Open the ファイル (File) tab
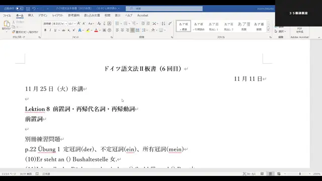Image resolution: width=322 pixels, height=181 pixels. point(7,16)
